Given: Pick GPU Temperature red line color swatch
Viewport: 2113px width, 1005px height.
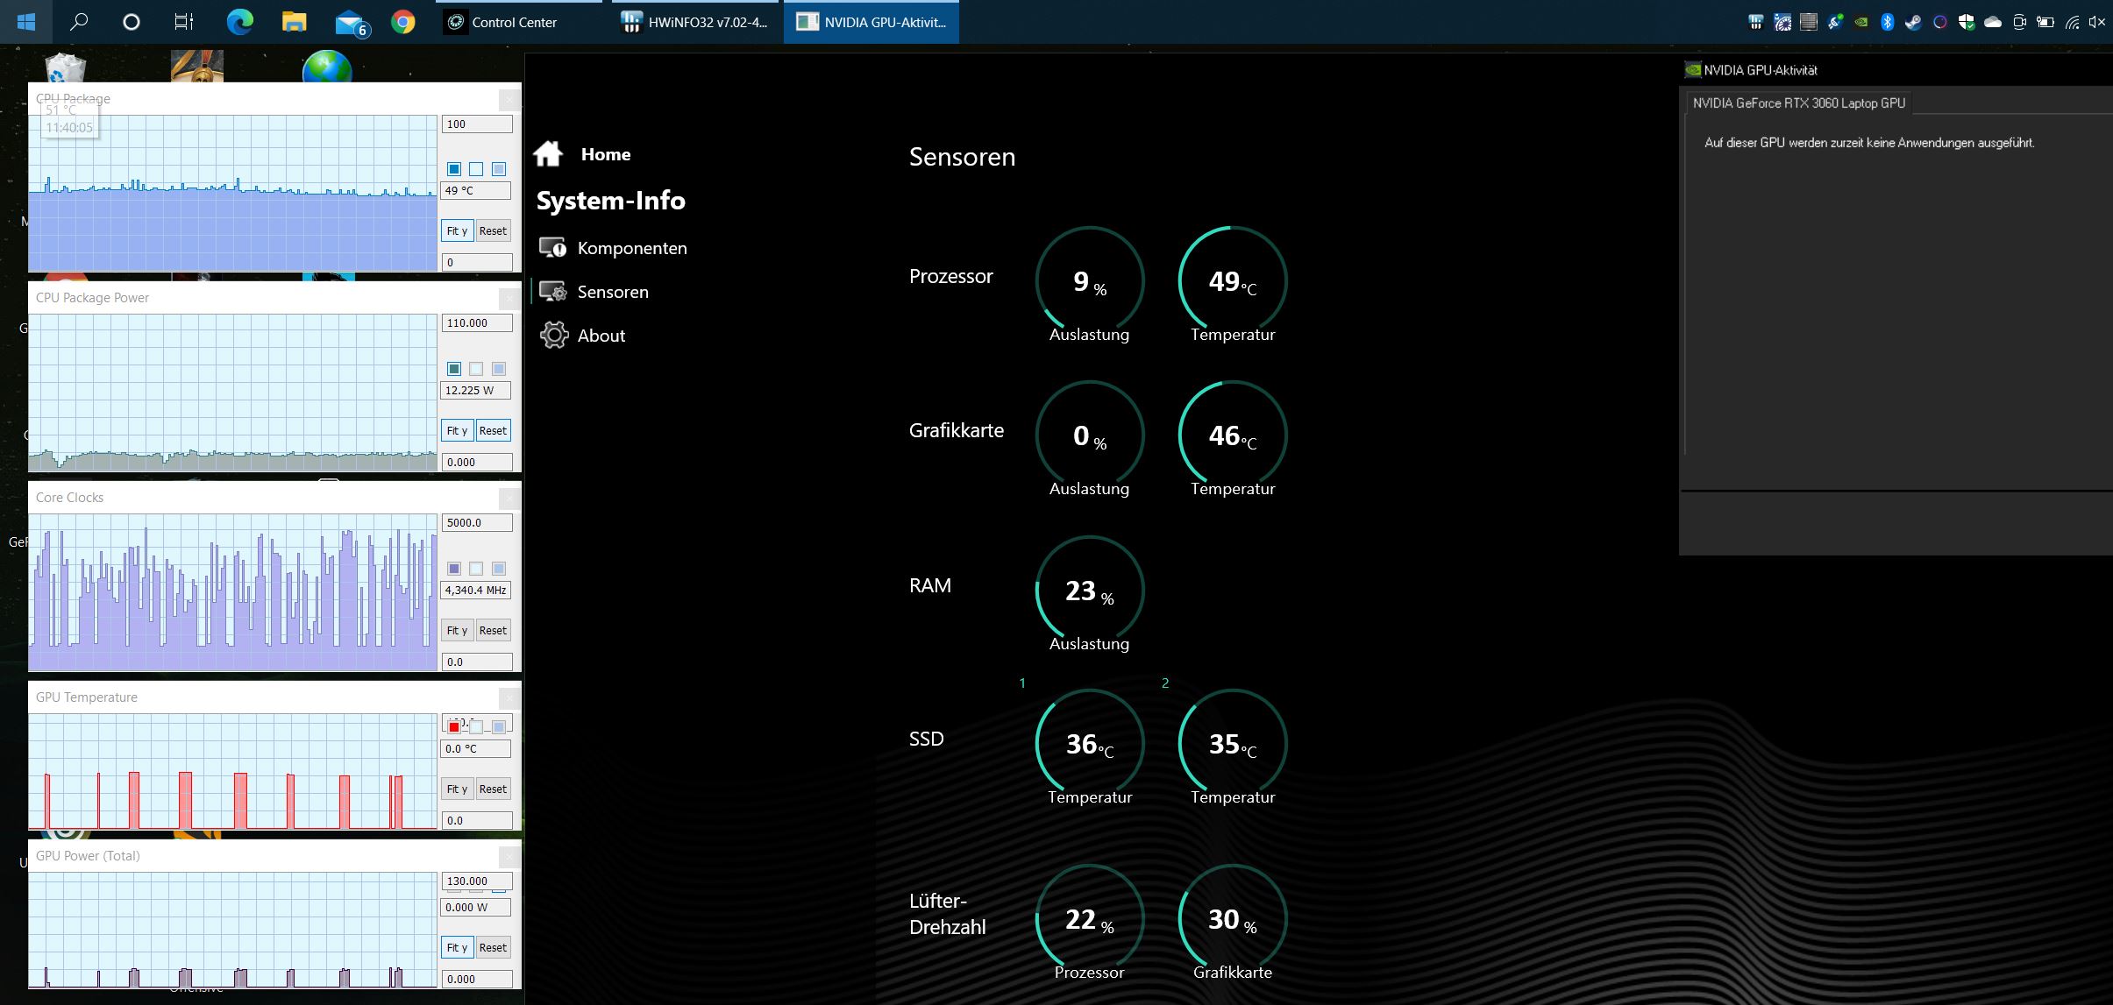Looking at the screenshot, I should pyautogui.click(x=454, y=726).
